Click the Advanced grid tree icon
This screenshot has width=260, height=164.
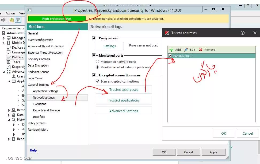point(9,72)
